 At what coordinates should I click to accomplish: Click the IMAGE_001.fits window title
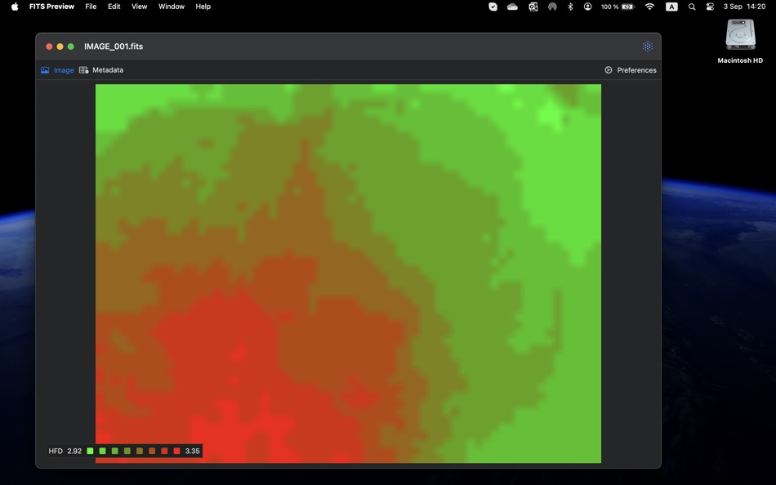pyautogui.click(x=114, y=47)
